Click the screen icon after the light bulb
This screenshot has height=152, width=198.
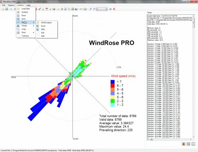[54, 9]
